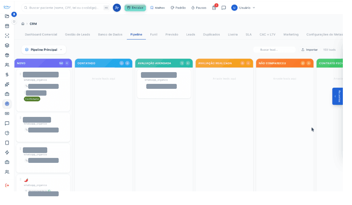This screenshot has height=205, width=352.
Task: Open the Usuário account menu
Action: pos(243,8)
